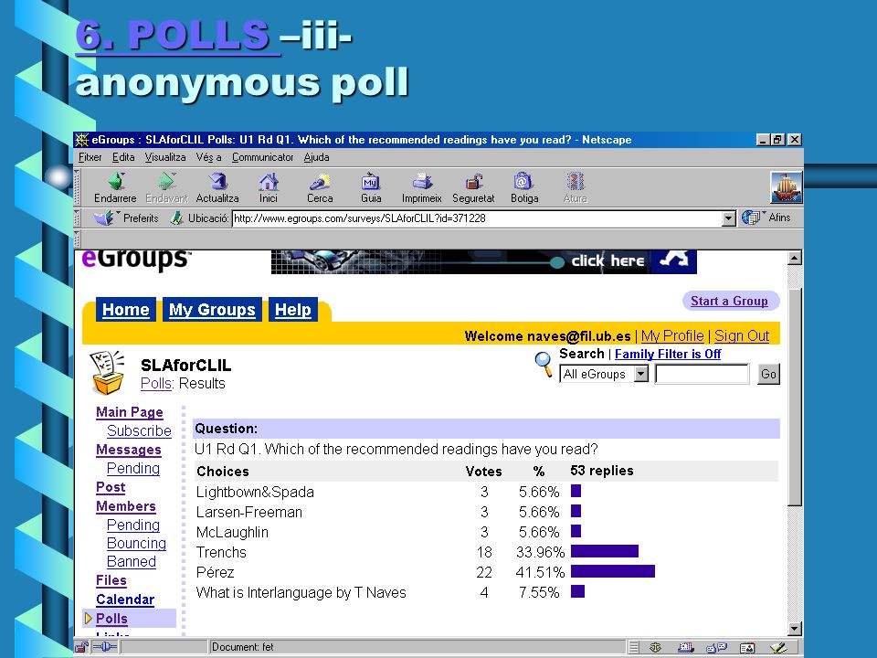Viewport: 877px width, 658px height.
Task: Click the magnifying glass search icon
Action: (543, 364)
